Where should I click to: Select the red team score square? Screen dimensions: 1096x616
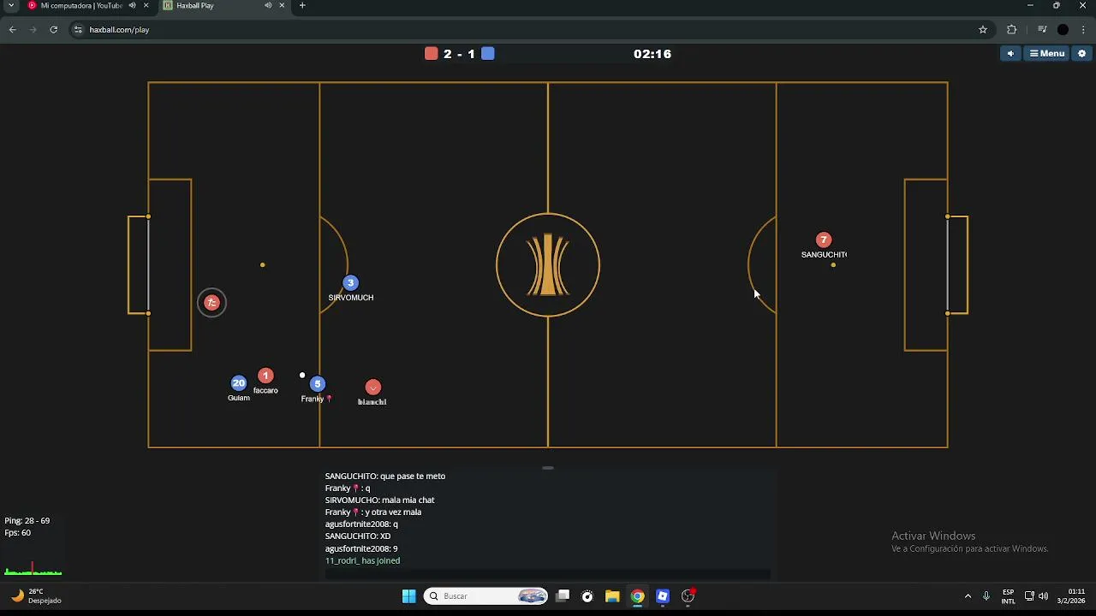[x=432, y=53]
